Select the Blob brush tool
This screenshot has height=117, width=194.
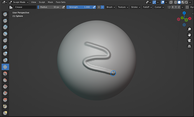(x=5, y=60)
